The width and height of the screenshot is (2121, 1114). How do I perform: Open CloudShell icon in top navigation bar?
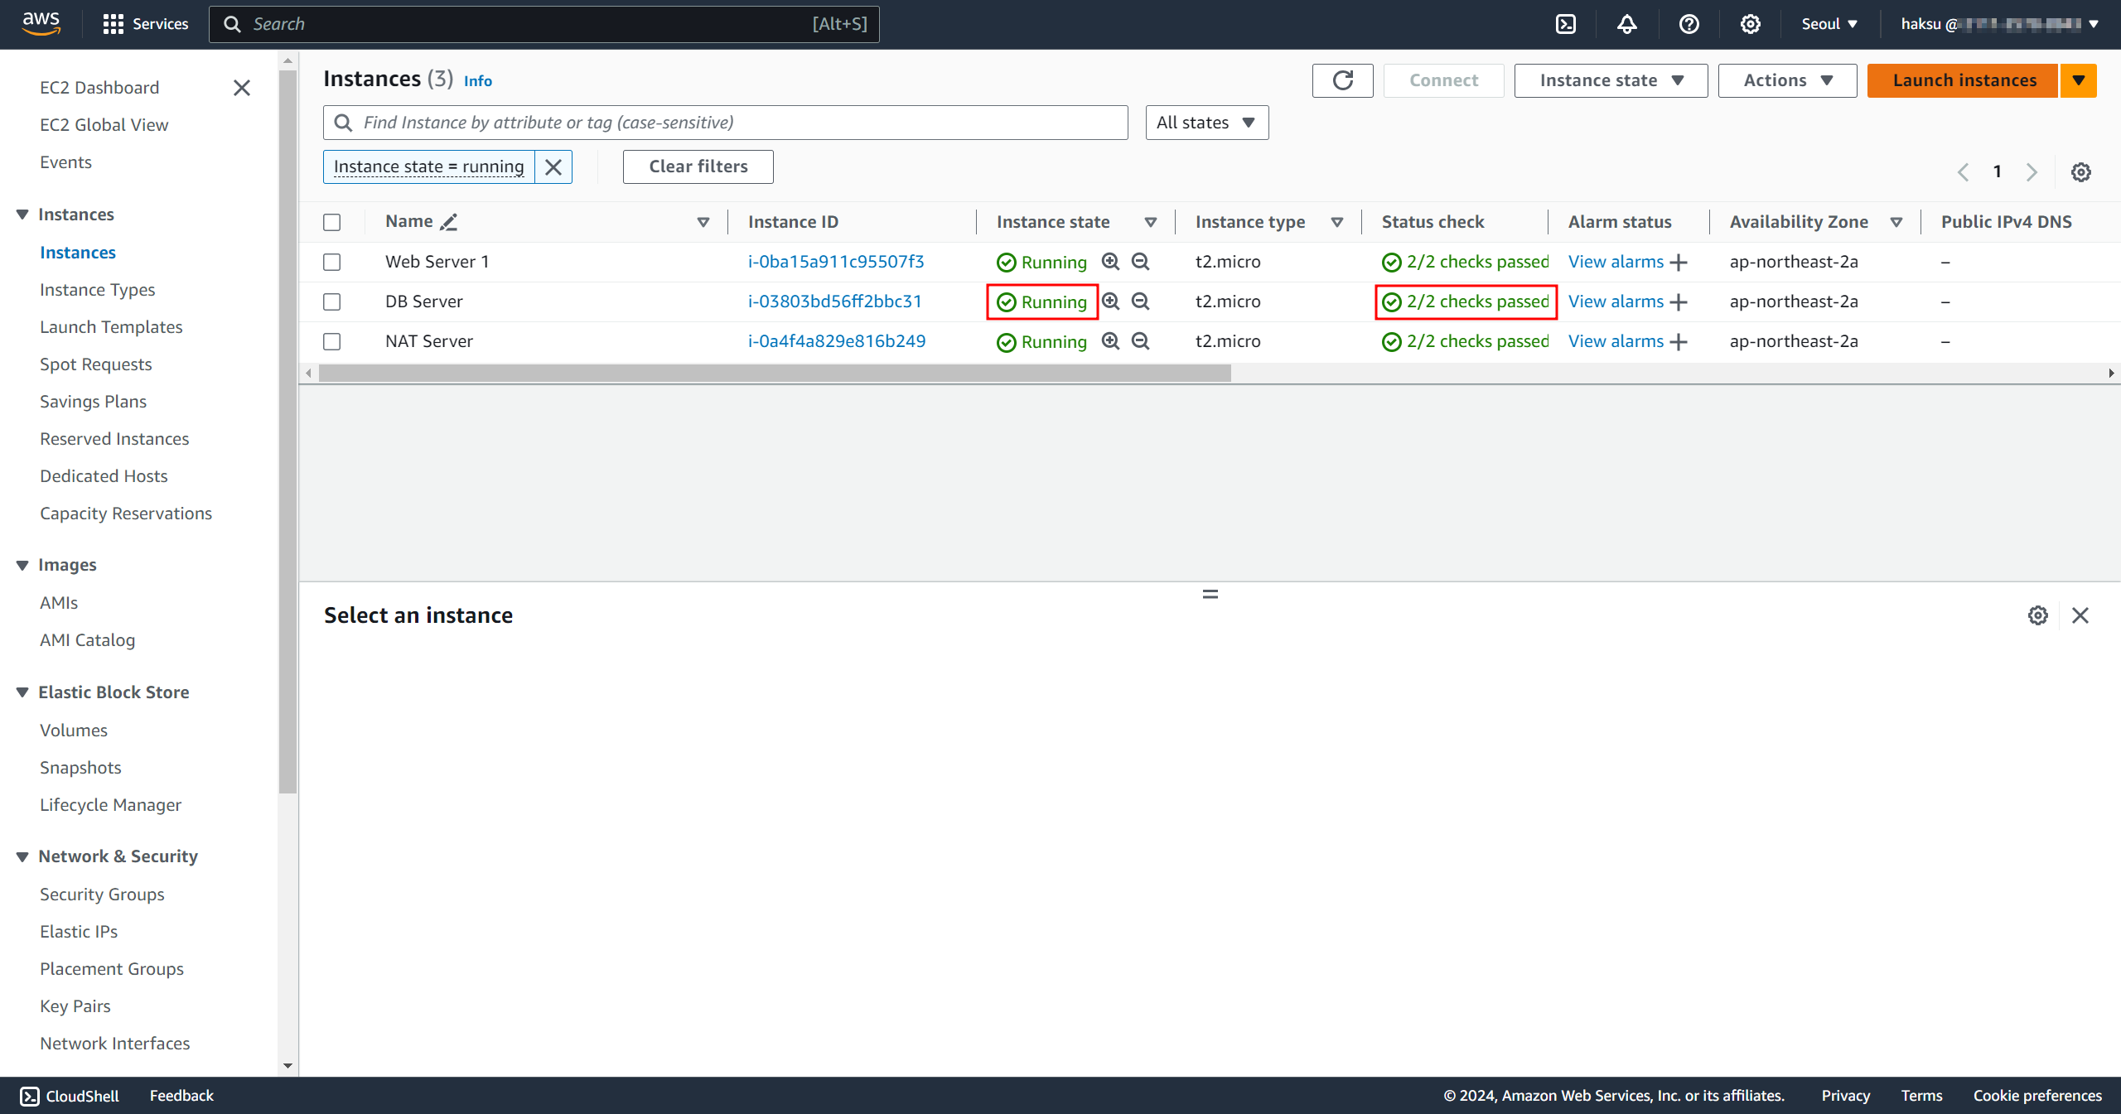1565,24
